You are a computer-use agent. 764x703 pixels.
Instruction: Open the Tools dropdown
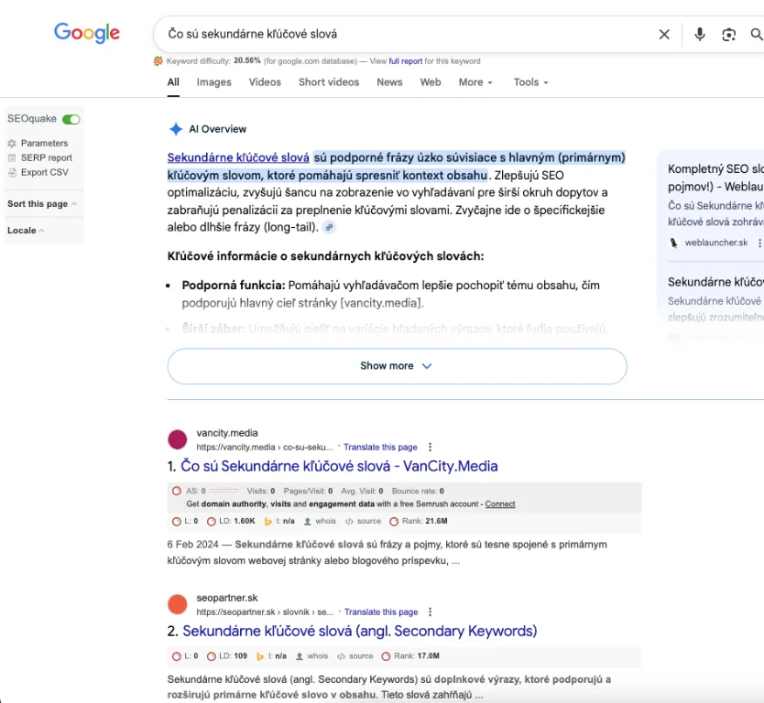pyautogui.click(x=530, y=82)
